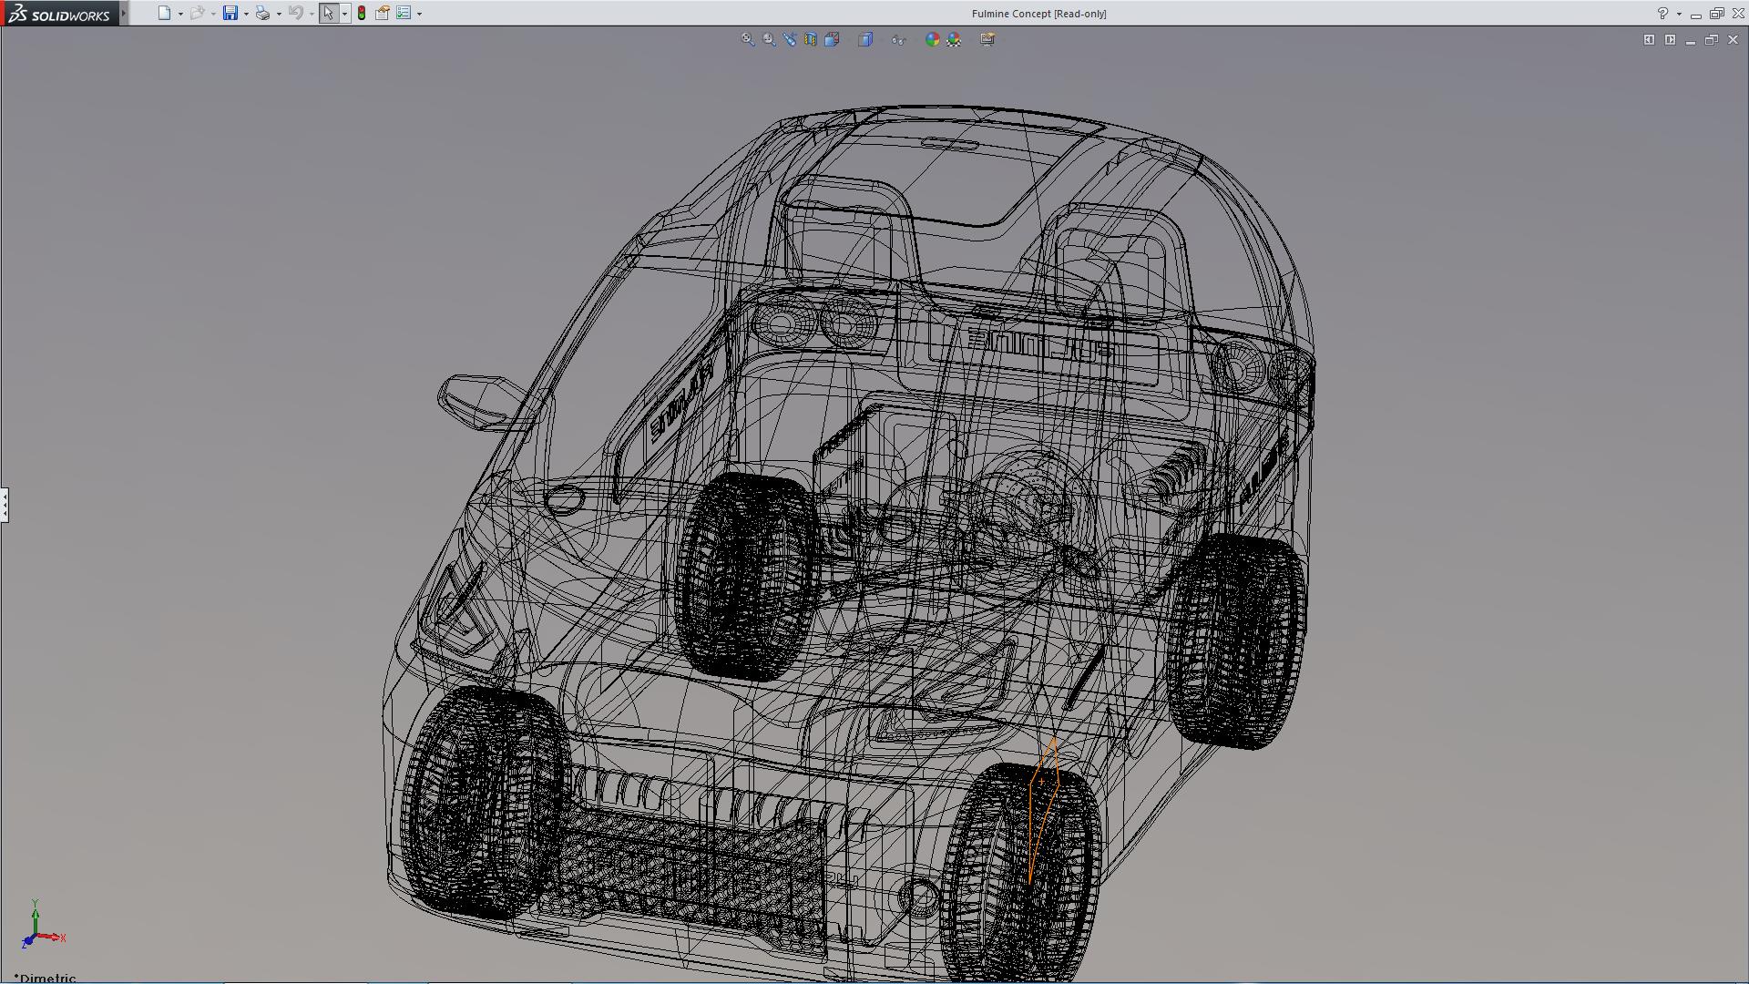
Task: Expand the collapsed left panel handle
Action: click(x=5, y=504)
